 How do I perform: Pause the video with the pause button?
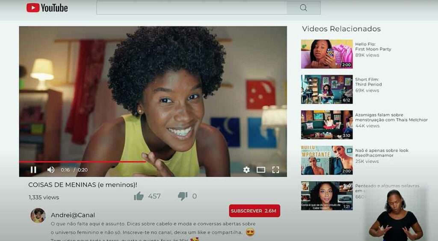(x=33, y=170)
